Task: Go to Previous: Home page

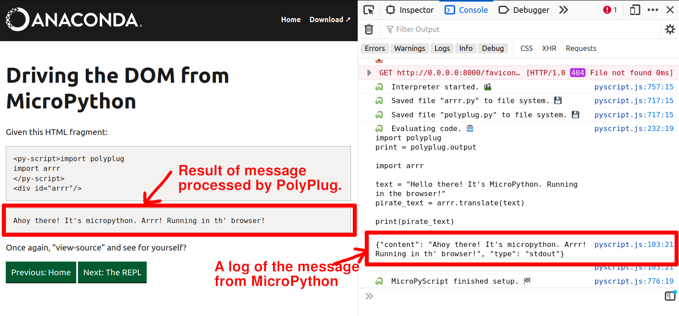Action: click(41, 272)
